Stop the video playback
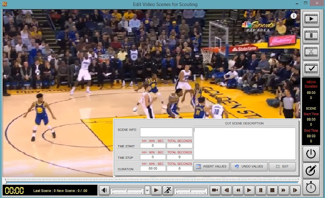 click(x=272, y=190)
